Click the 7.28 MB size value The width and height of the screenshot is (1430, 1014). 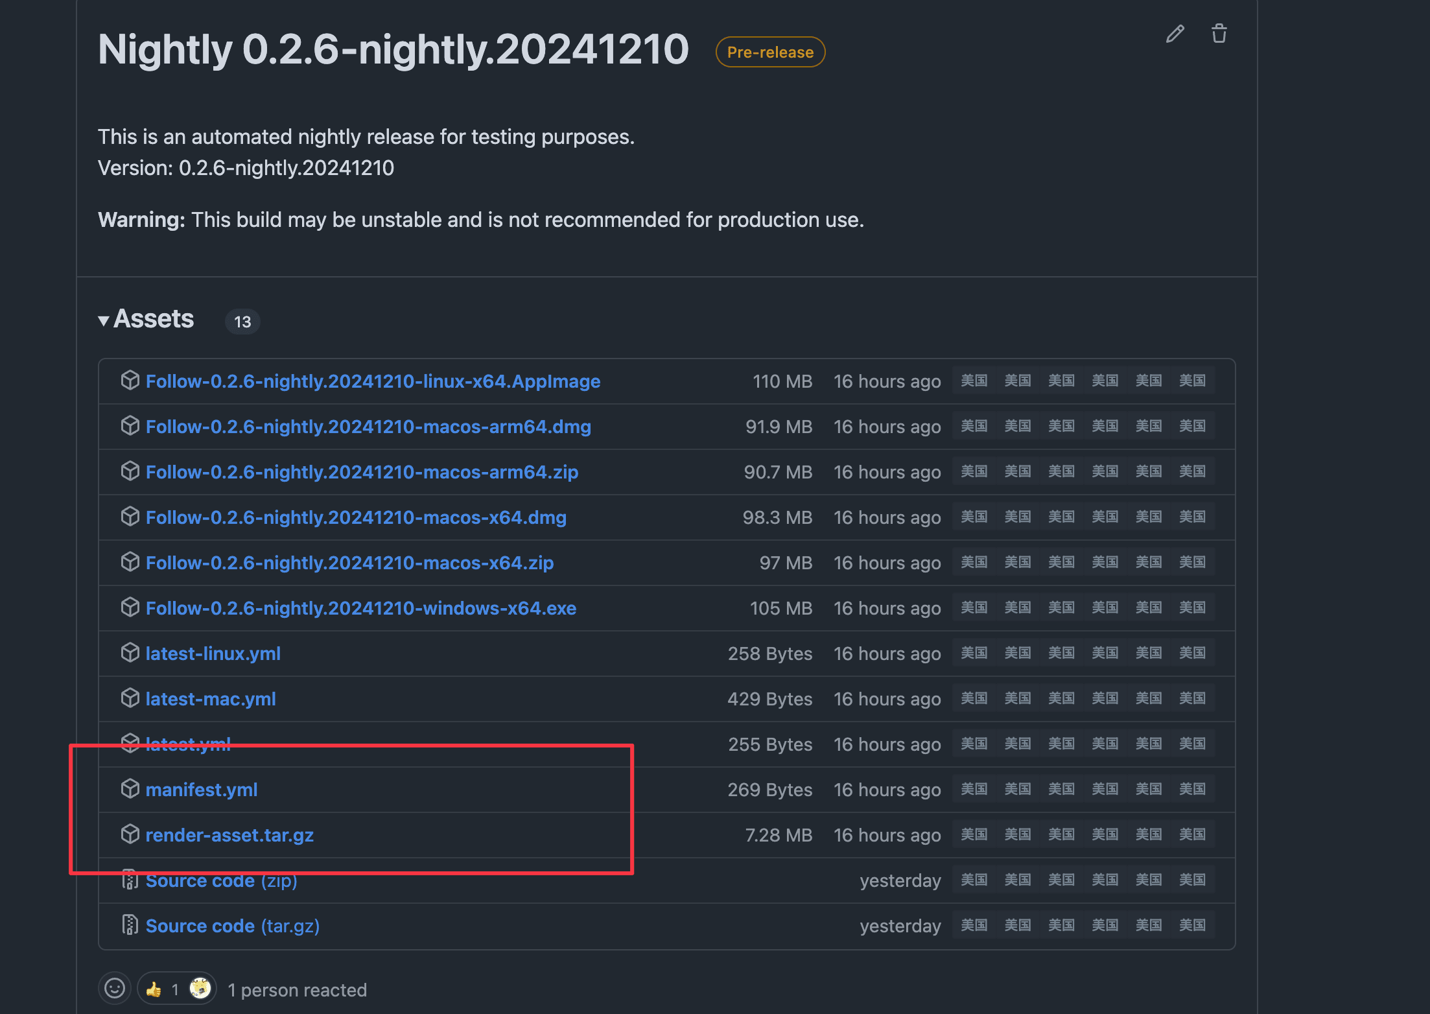(779, 835)
